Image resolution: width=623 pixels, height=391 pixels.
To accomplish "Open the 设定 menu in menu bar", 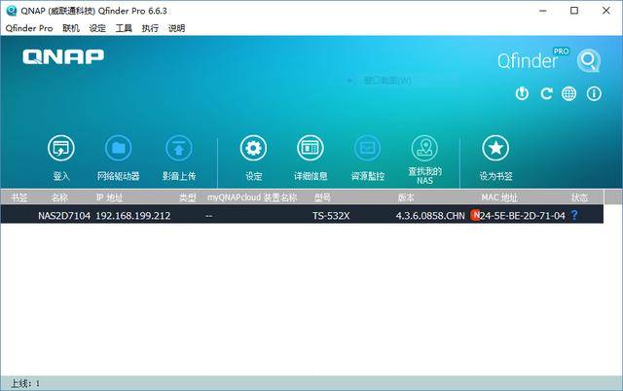I will click(97, 28).
